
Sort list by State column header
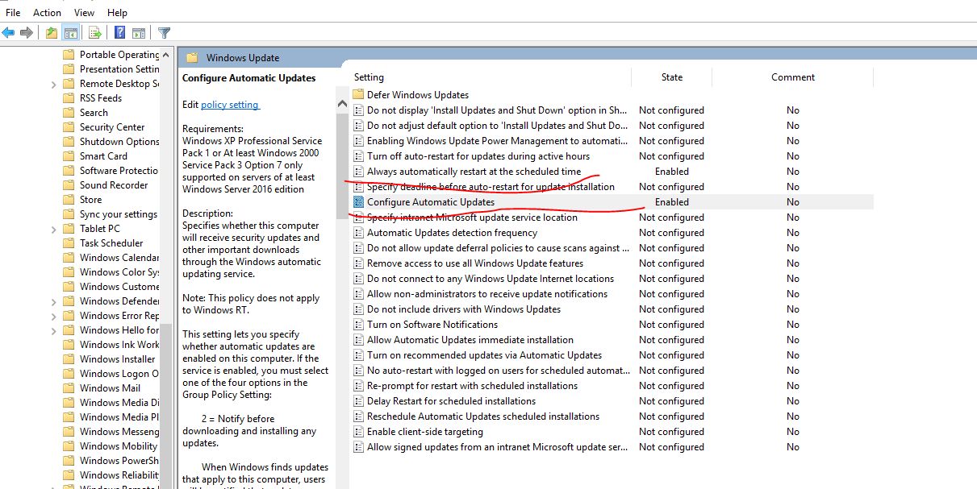click(x=671, y=77)
